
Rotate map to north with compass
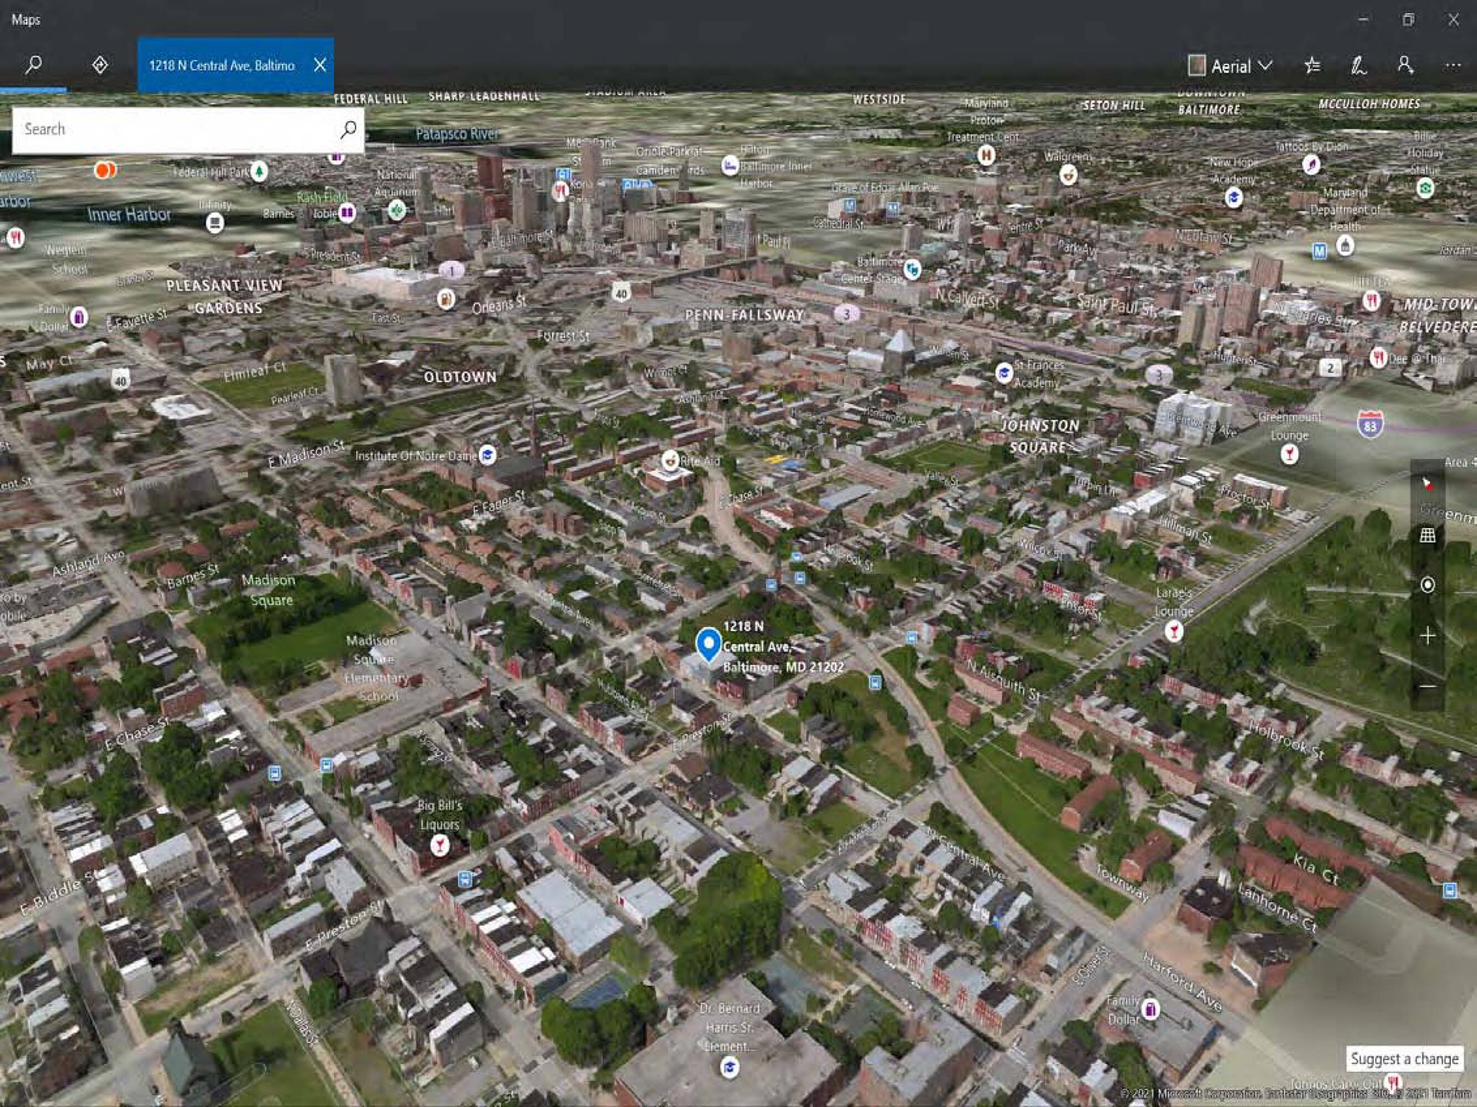(1427, 484)
